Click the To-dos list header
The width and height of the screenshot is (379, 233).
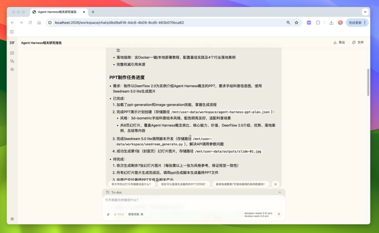pyautogui.click(x=194, y=192)
